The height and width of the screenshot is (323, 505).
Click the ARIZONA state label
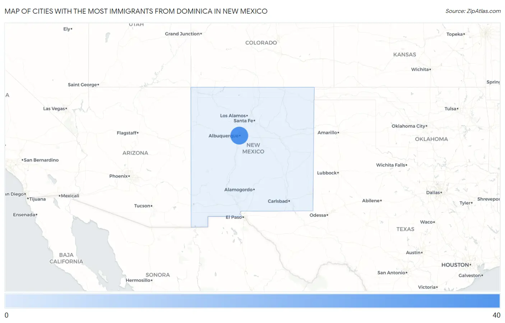pyautogui.click(x=135, y=153)
